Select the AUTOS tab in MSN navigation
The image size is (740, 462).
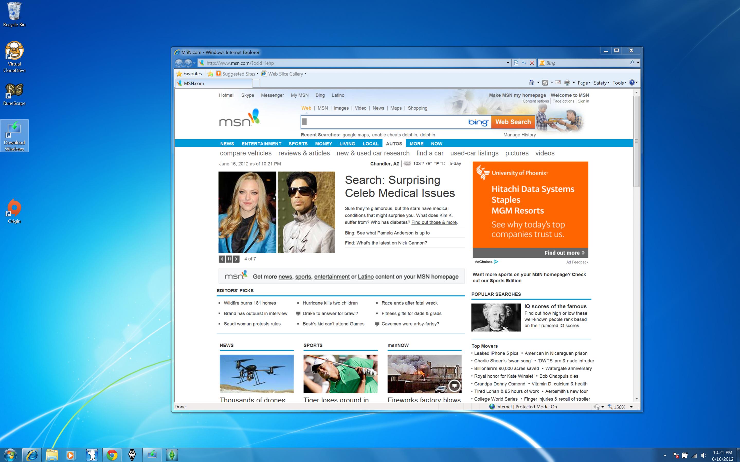(x=394, y=144)
